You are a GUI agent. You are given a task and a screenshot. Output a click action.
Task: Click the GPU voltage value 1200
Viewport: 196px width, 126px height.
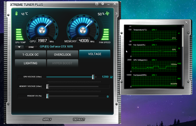coord(105,77)
